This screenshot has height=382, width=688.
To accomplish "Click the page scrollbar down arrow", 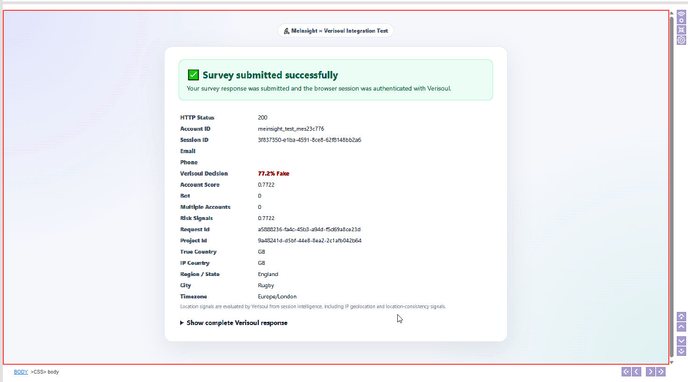I will [x=672, y=362].
